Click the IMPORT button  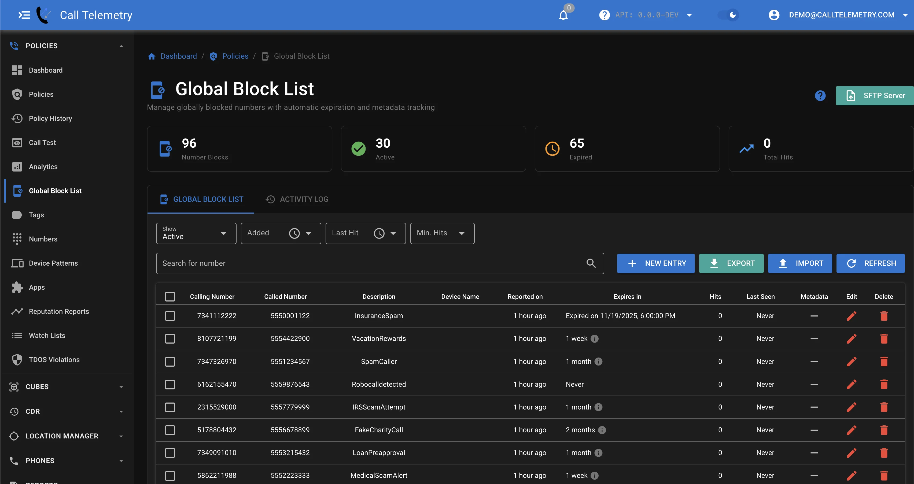pyautogui.click(x=800, y=263)
